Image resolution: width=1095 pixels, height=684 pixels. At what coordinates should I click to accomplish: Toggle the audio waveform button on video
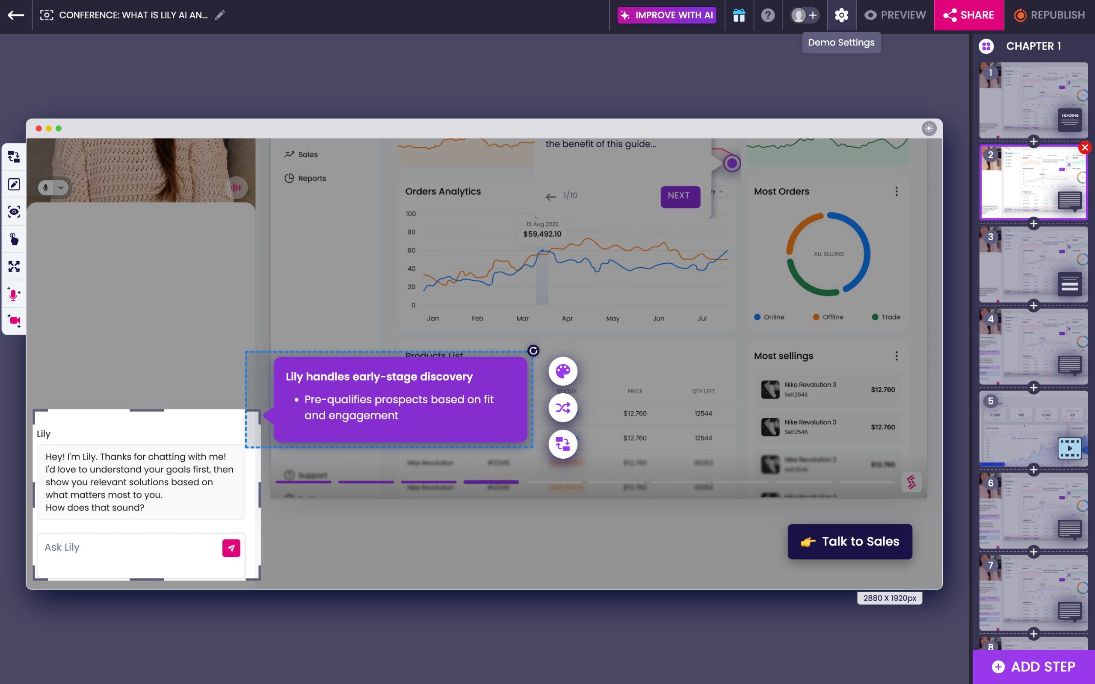(x=236, y=187)
